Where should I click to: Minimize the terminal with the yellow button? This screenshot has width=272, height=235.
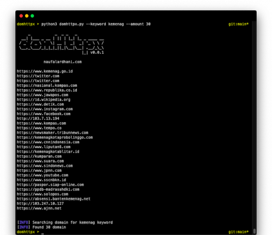26,16
